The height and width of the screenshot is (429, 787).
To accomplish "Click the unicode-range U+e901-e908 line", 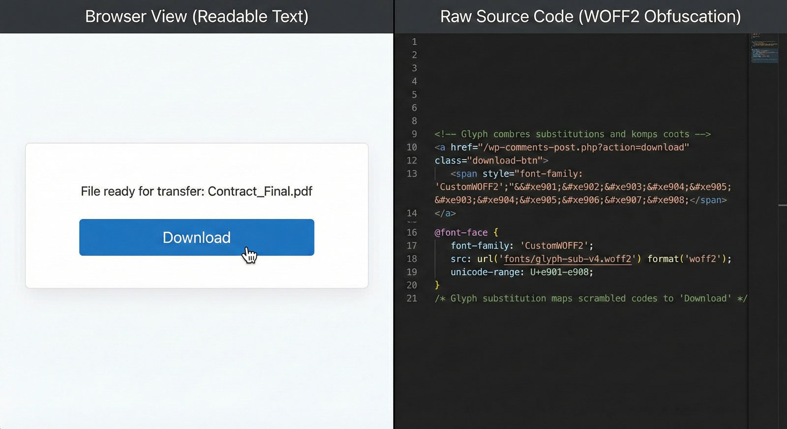I will [522, 272].
